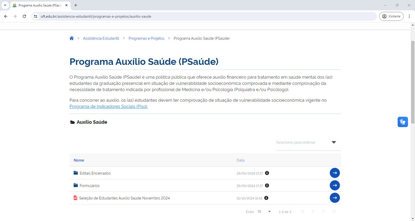Viewport: 415px width, 221px height.
Task: Click arrow button for Editais Encerrados
Action: click(x=335, y=173)
